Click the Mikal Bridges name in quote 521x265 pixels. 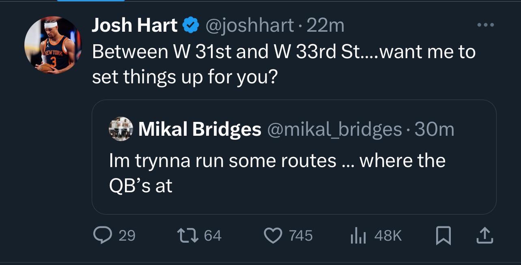click(200, 129)
